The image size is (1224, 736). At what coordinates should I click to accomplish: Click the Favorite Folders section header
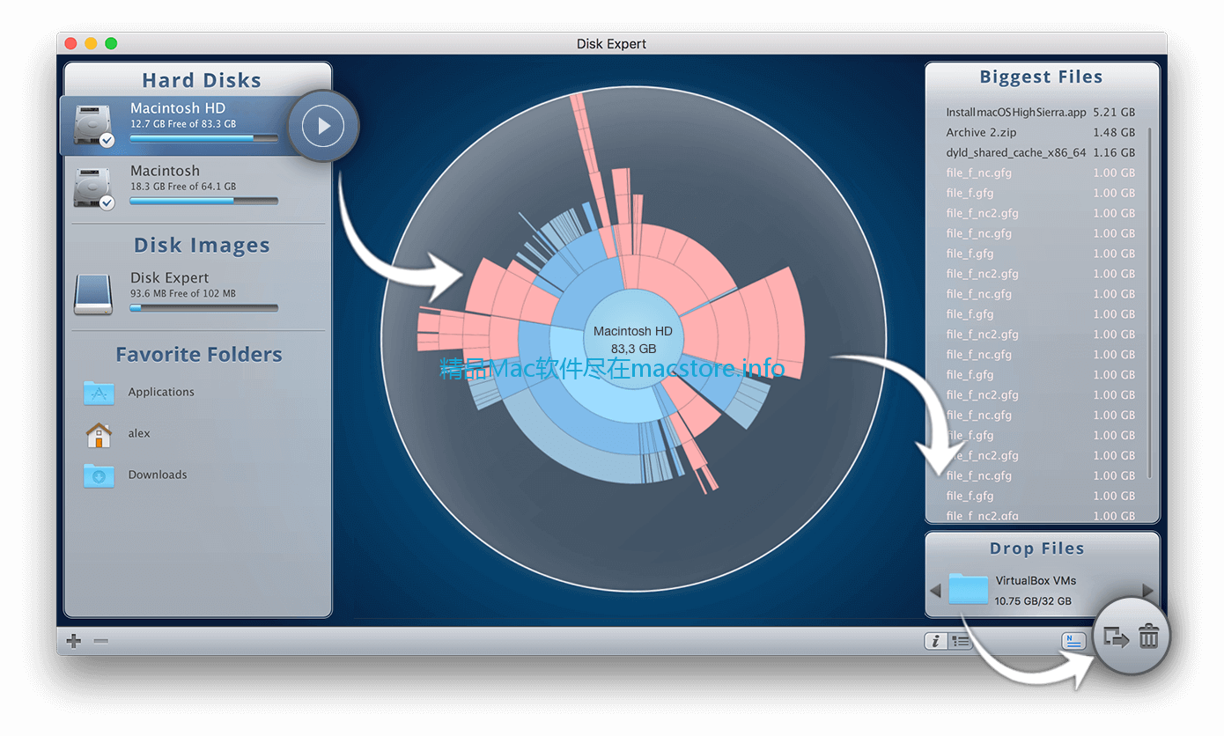(199, 355)
